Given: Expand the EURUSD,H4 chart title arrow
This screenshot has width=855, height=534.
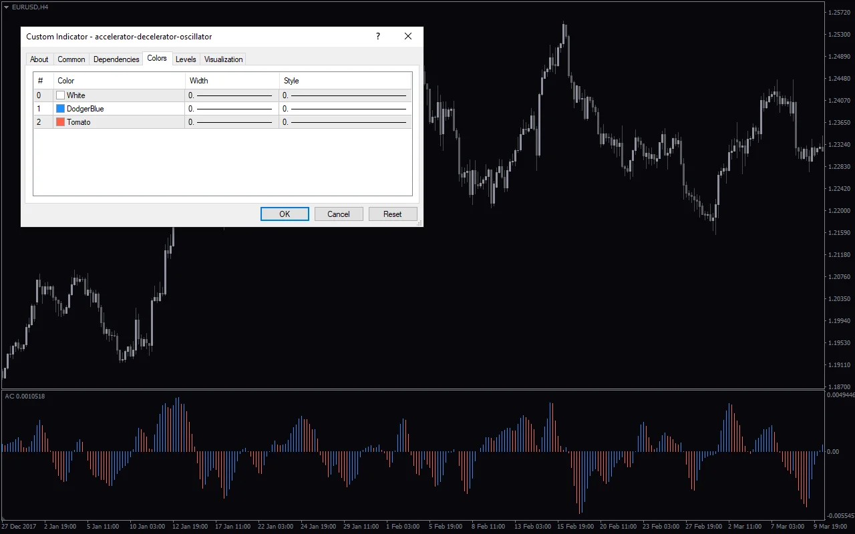Looking at the screenshot, I should click(x=7, y=7).
